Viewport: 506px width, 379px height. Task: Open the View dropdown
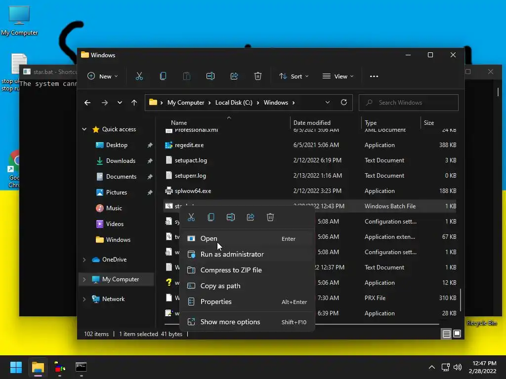(338, 76)
